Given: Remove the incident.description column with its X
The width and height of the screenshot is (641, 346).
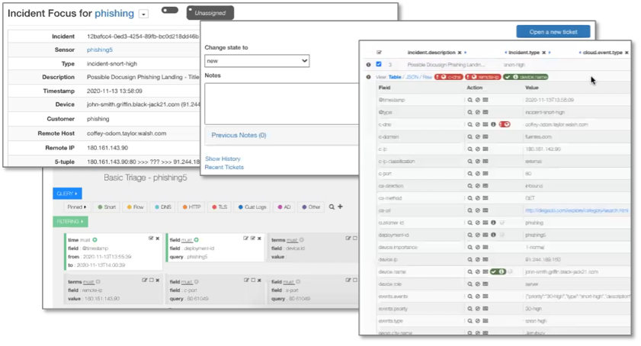Looking at the screenshot, I should pyautogui.click(x=460, y=53).
